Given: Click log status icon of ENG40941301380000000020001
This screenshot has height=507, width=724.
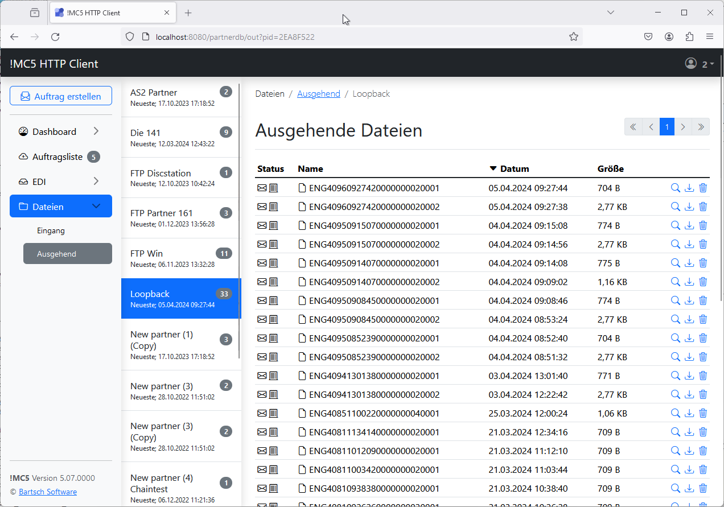Looking at the screenshot, I should pyautogui.click(x=273, y=376).
